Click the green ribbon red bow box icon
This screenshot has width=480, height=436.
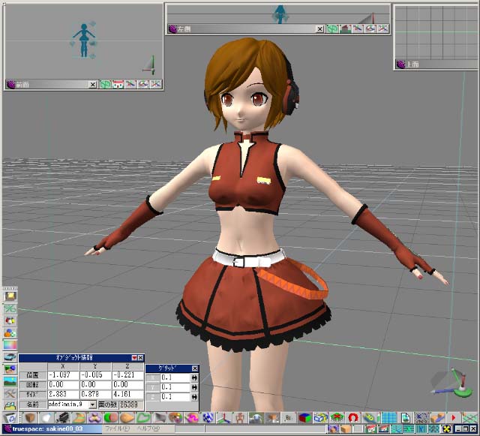click(337, 418)
